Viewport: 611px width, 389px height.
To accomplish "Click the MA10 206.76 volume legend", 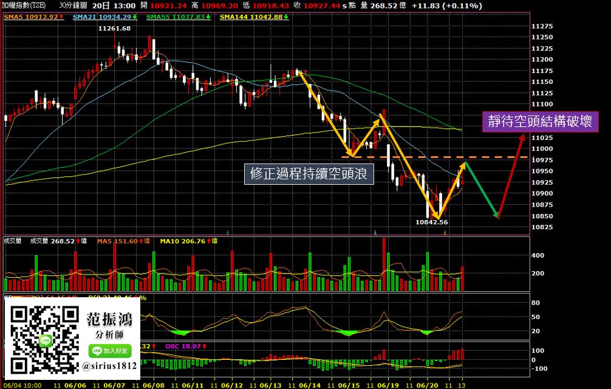I will pyautogui.click(x=189, y=241).
